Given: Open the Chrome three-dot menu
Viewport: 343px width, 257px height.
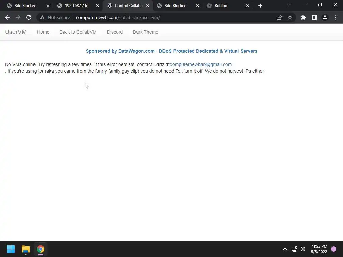Looking at the screenshot, I should click(336, 17).
